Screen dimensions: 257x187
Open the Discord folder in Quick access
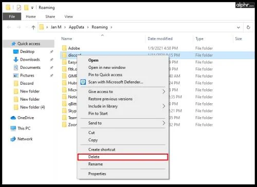(x=27, y=83)
